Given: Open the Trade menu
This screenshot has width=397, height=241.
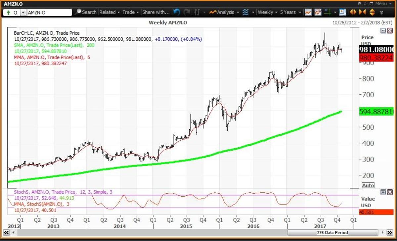Looking at the screenshot, I should click(x=131, y=12).
